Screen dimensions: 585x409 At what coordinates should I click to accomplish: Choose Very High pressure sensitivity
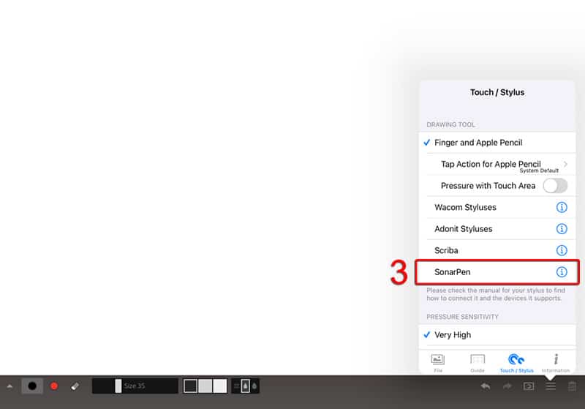pos(453,335)
